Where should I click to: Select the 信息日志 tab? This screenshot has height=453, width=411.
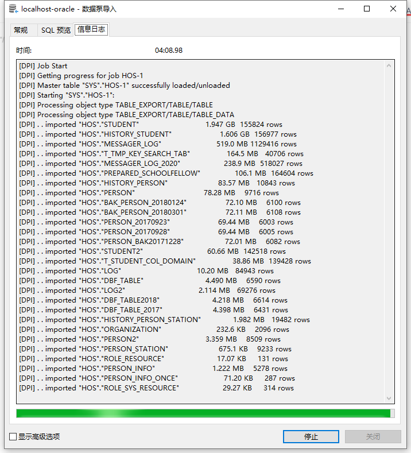coord(91,29)
